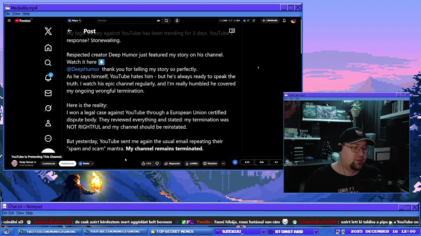Open the on-screen keyboard icon in search

[158, 21]
